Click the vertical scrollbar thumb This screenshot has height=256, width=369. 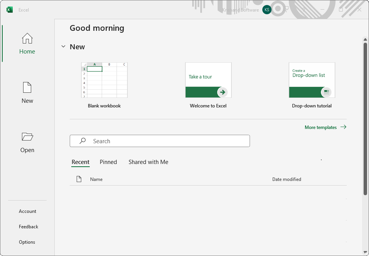pos(365,119)
